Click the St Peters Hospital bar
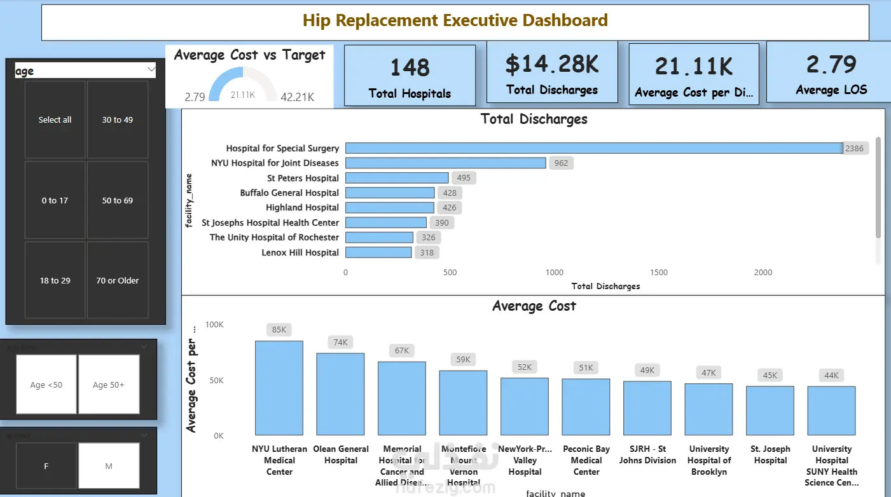This screenshot has height=497, width=891. point(397,178)
